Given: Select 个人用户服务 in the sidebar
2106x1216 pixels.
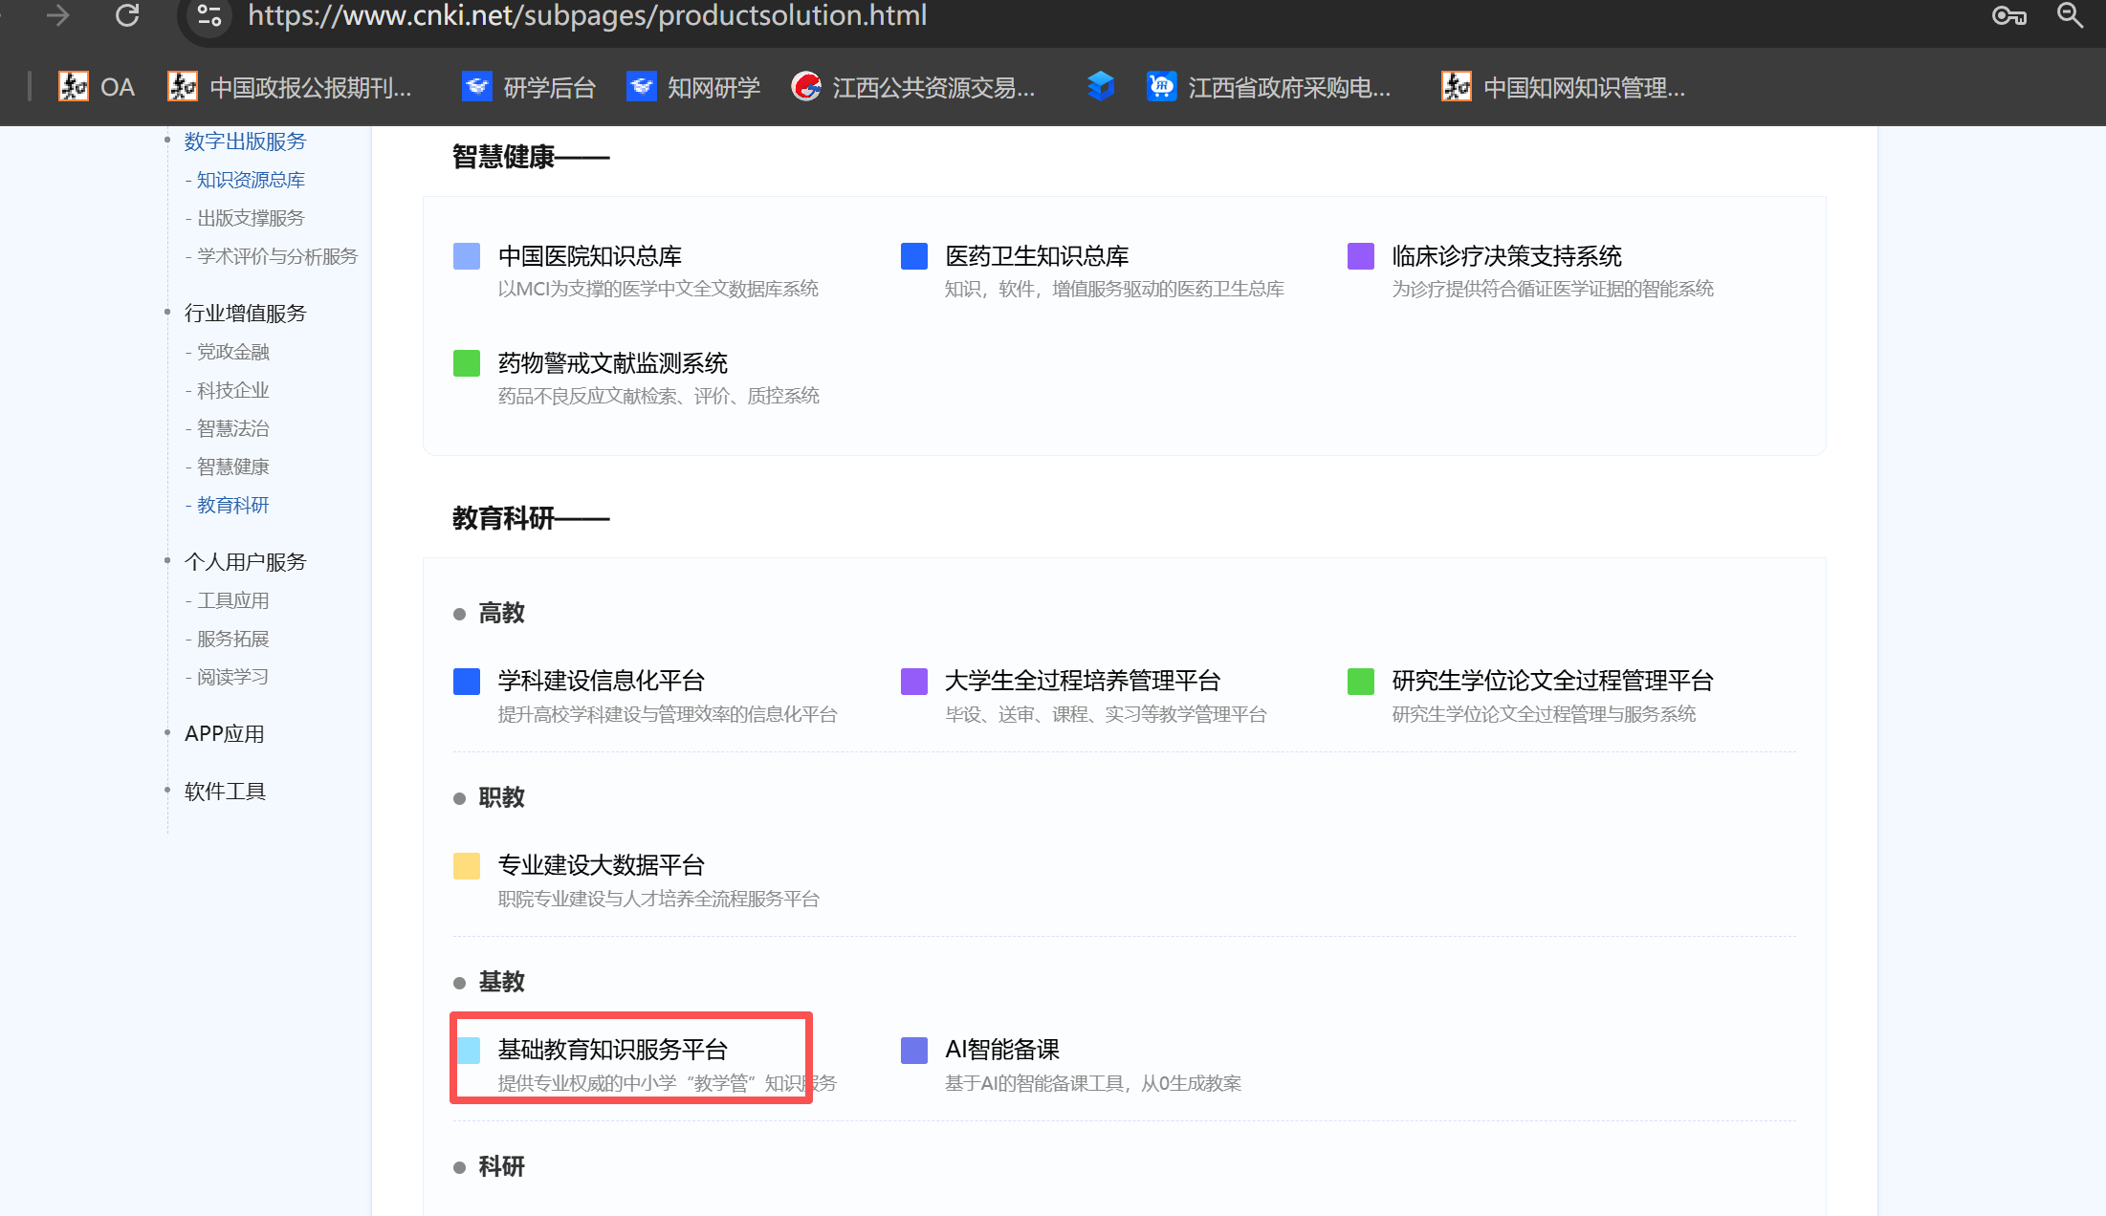Looking at the screenshot, I should pos(245,562).
